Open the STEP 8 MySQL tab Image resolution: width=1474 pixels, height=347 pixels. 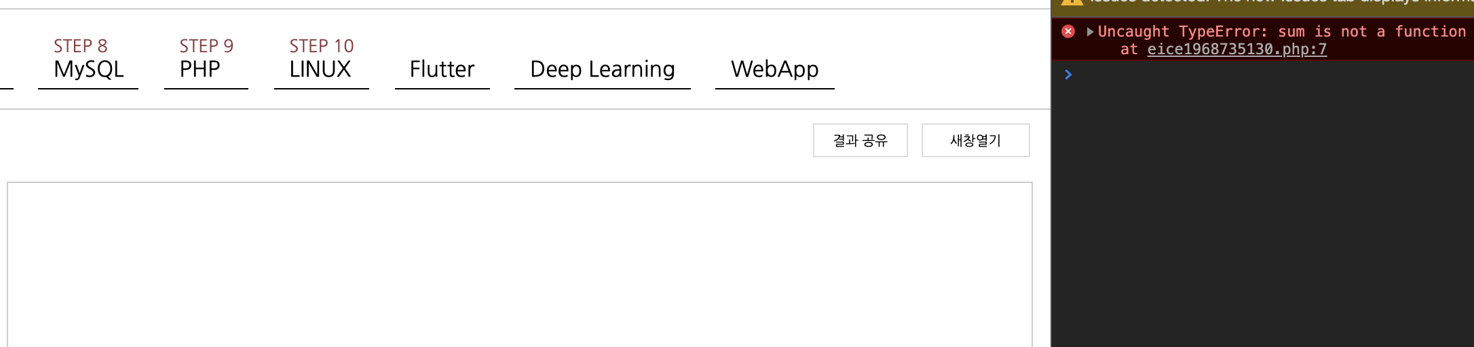pyautogui.click(x=88, y=60)
